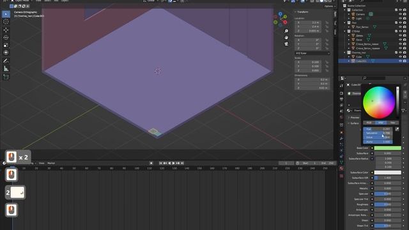This screenshot has width=409, height=230.
Task: Collapse the Surface panel in material properties
Action: 353,123
